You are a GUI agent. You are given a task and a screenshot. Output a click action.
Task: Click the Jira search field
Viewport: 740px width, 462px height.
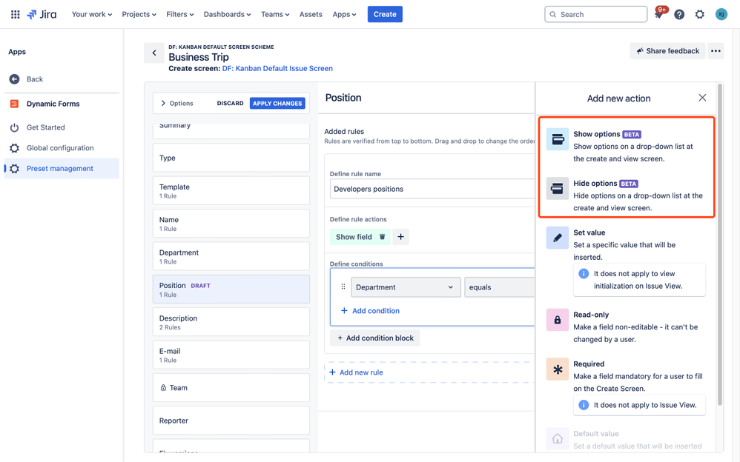pos(595,14)
